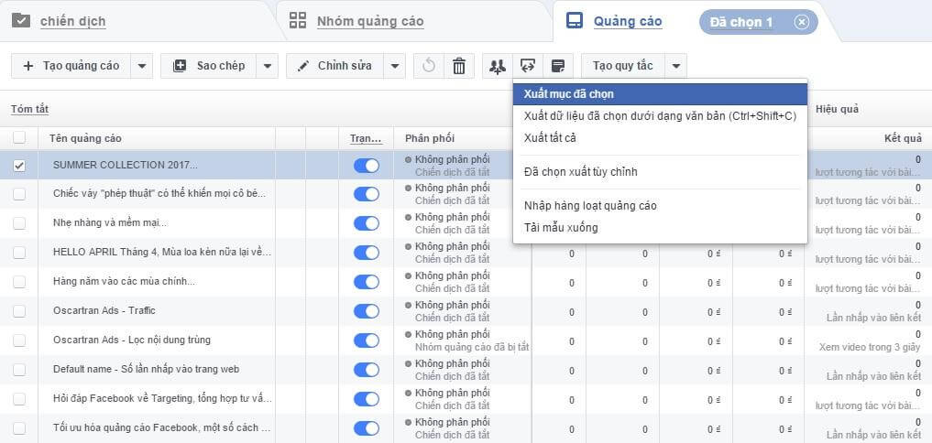Choose Xuất dữ liệu đã chọn dưới dạng văn bản
The height and width of the screenshot is (443, 932).
[x=660, y=116]
